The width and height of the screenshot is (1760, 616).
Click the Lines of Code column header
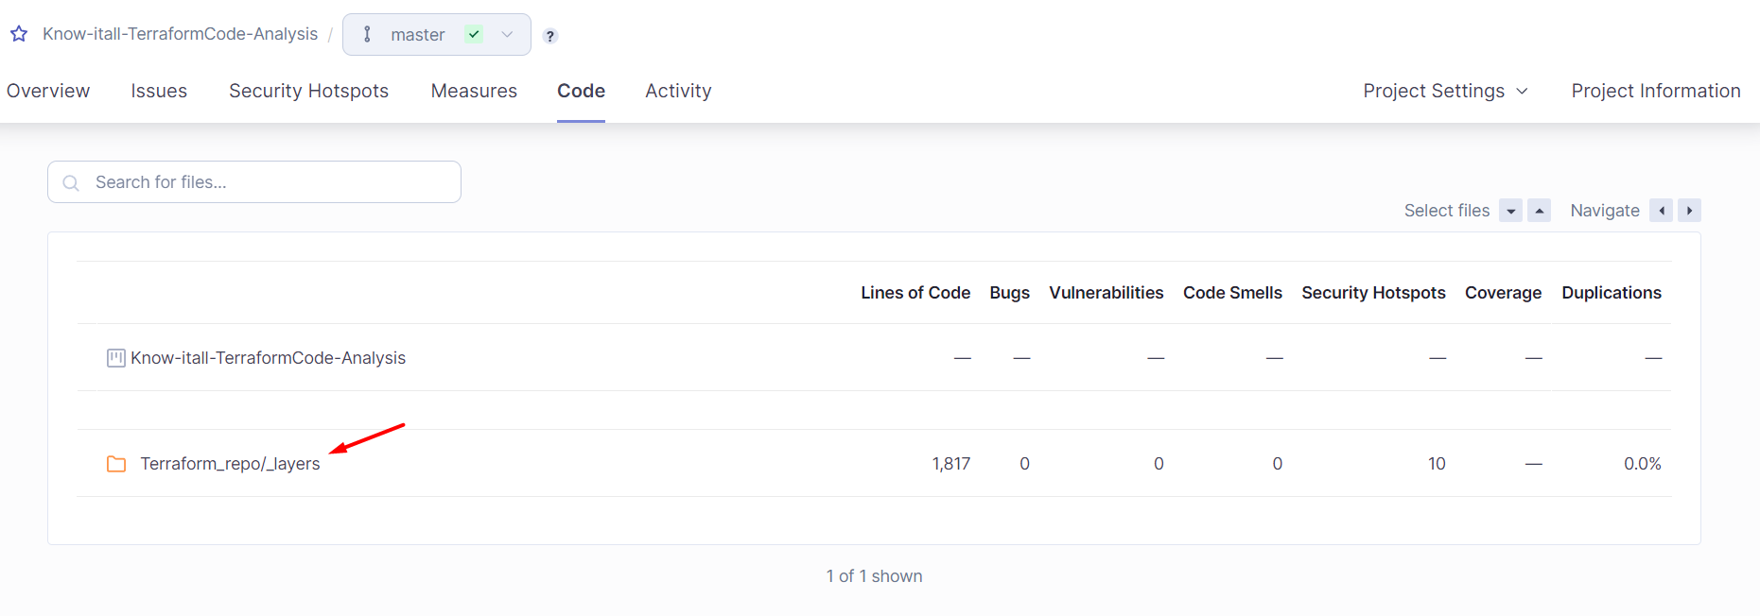click(915, 293)
